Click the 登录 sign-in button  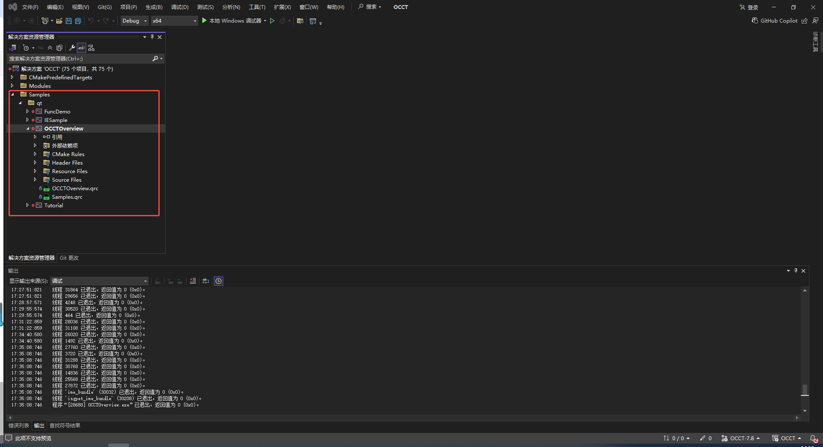[749, 7]
